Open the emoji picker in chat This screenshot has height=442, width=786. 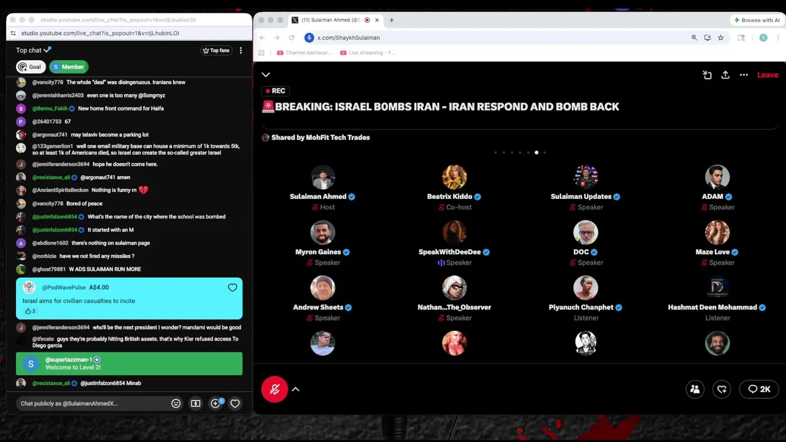(176, 403)
